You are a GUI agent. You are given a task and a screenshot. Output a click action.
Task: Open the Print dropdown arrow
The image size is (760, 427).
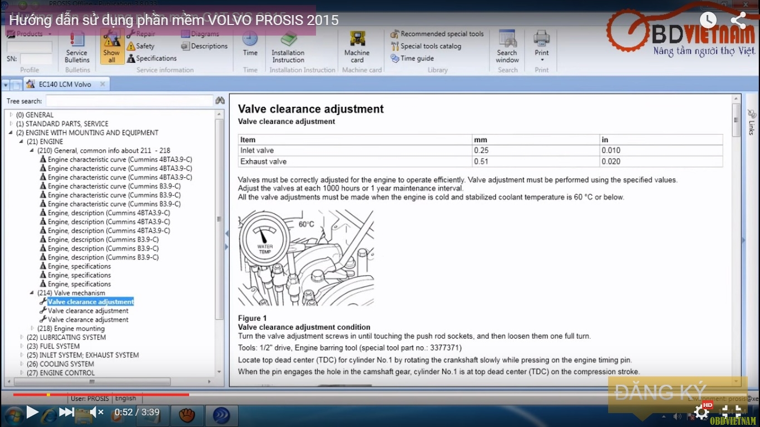click(541, 60)
